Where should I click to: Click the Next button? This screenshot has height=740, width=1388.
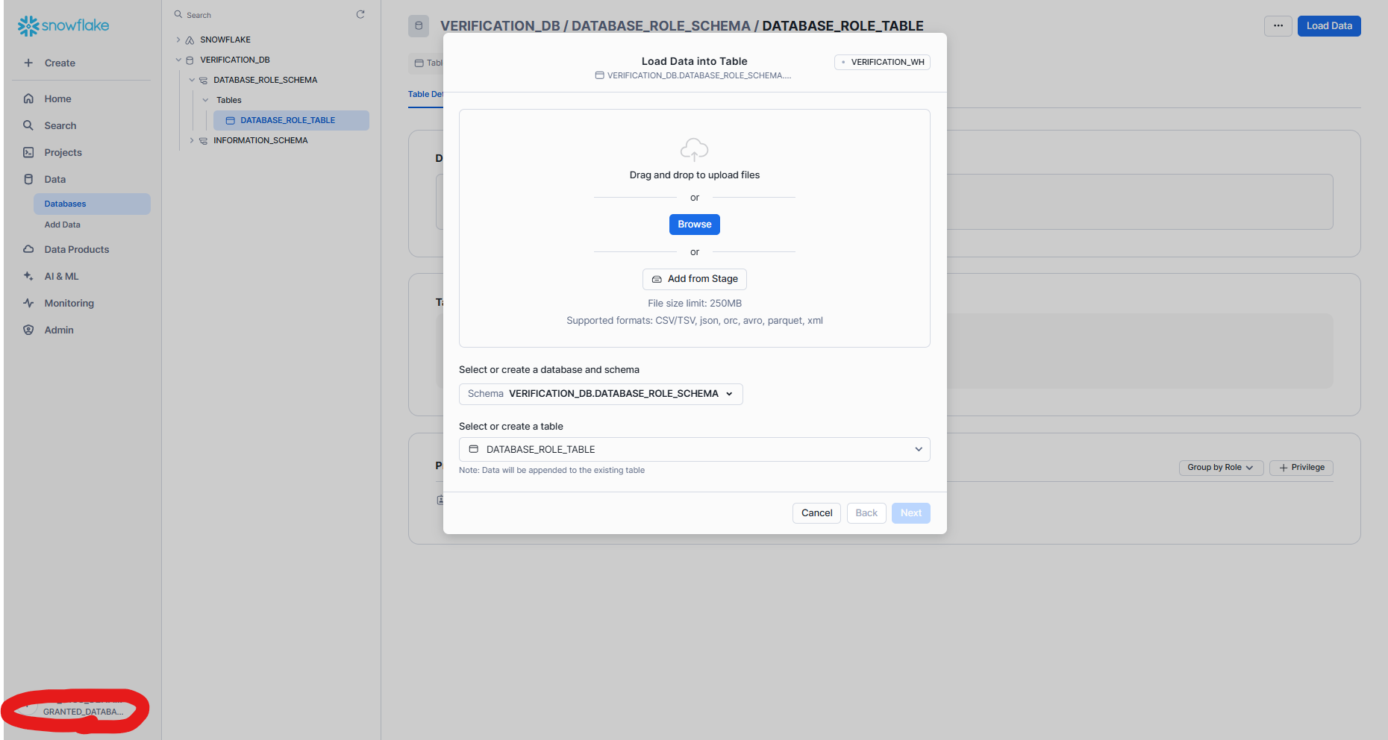910,513
